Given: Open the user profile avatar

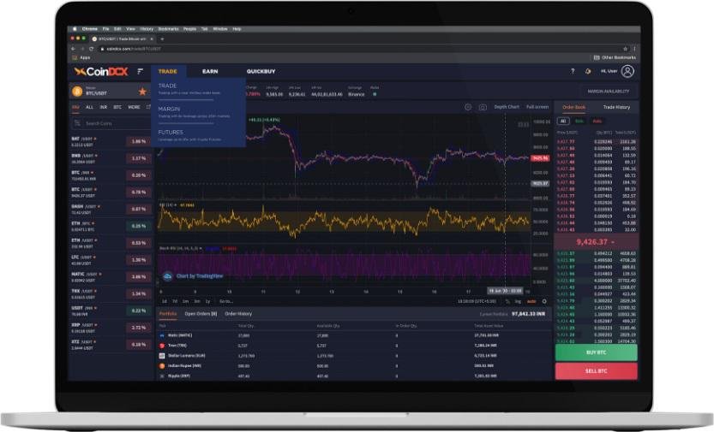Looking at the screenshot, I should [x=627, y=71].
